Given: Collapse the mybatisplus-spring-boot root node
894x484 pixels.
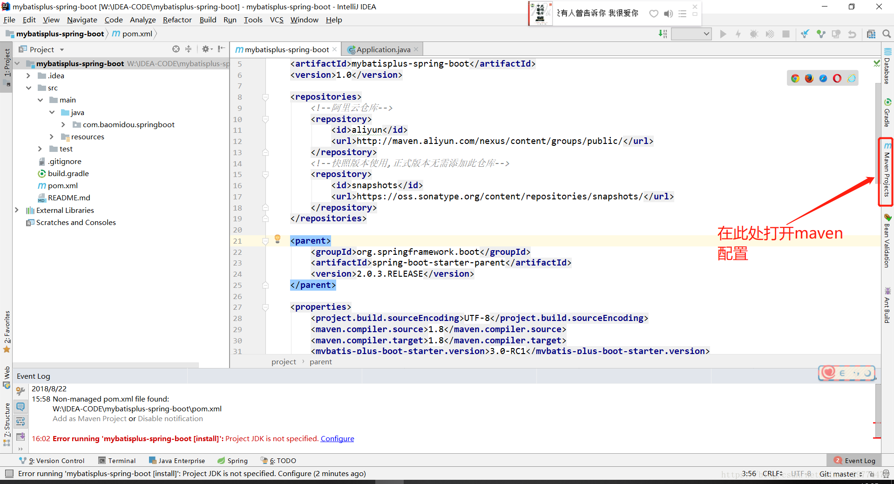Looking at the screenshot, I should coord(17,63).
